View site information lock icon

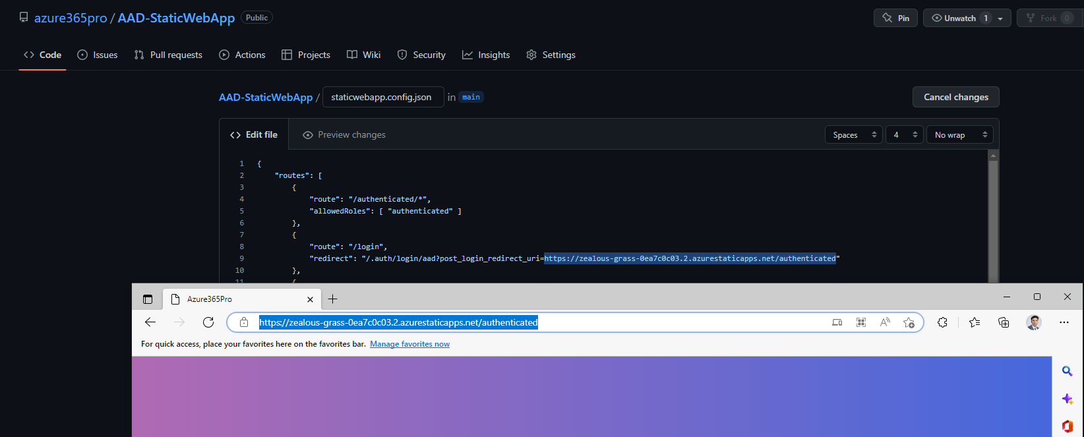[x=244, y=322]
